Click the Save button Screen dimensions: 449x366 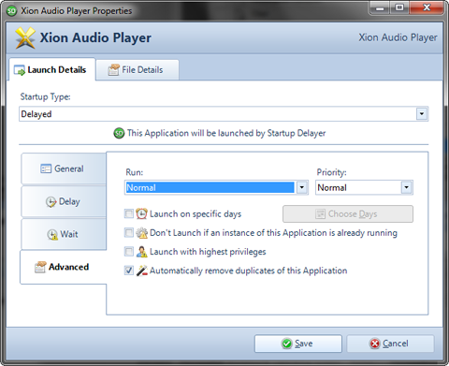click(298, 344)
